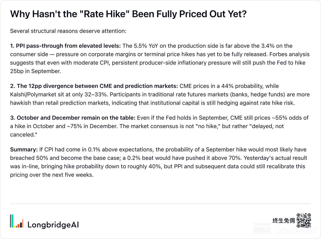Click the "PPI pass-through from elevated levels" heading
Screen dimensions: 321x239
[x=65, y=46]
